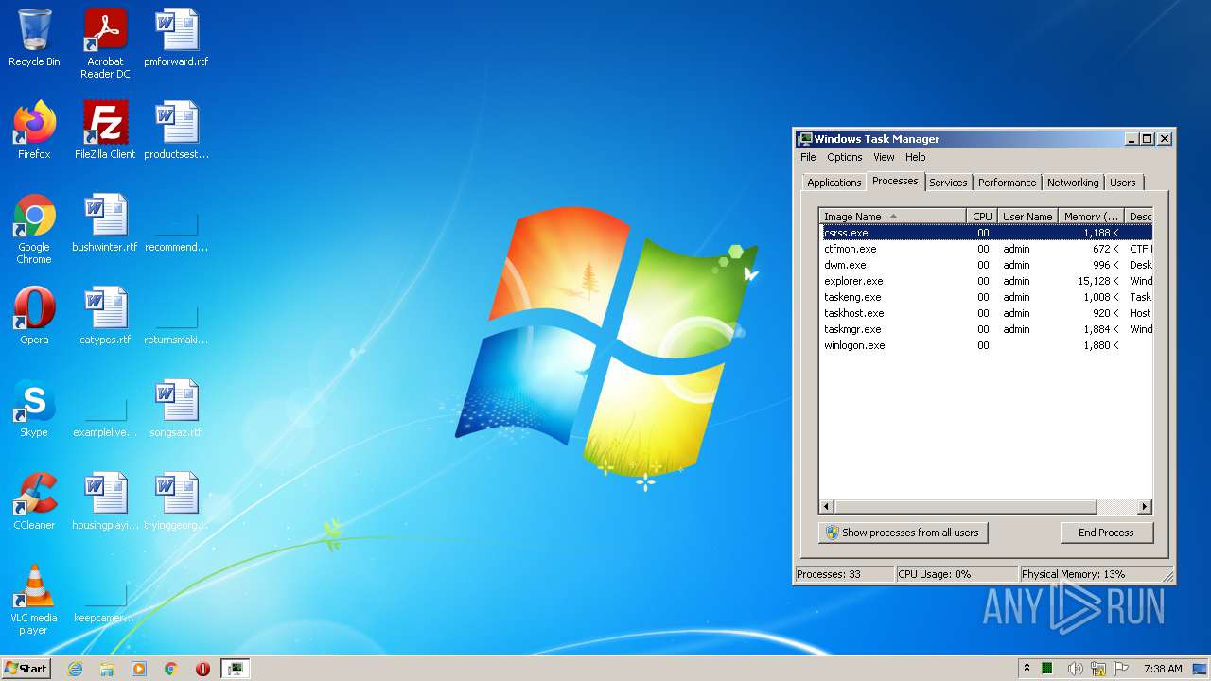
Task: Switch to the Performance tab
Action: click(1007, 183)
